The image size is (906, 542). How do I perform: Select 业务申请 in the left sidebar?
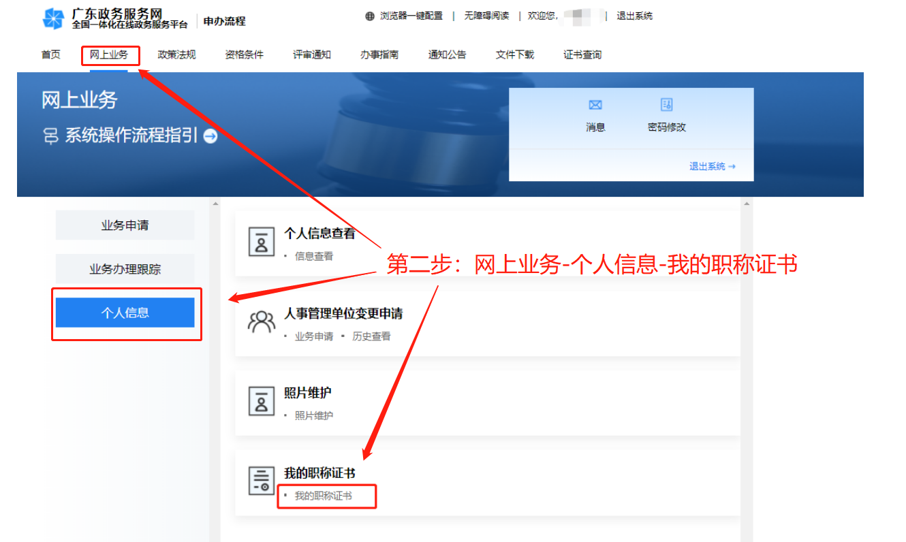[125, 225]
